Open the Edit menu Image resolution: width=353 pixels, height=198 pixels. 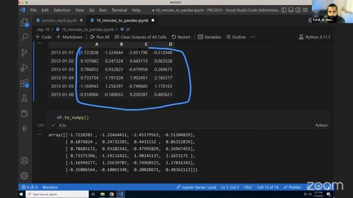(45, 10)
